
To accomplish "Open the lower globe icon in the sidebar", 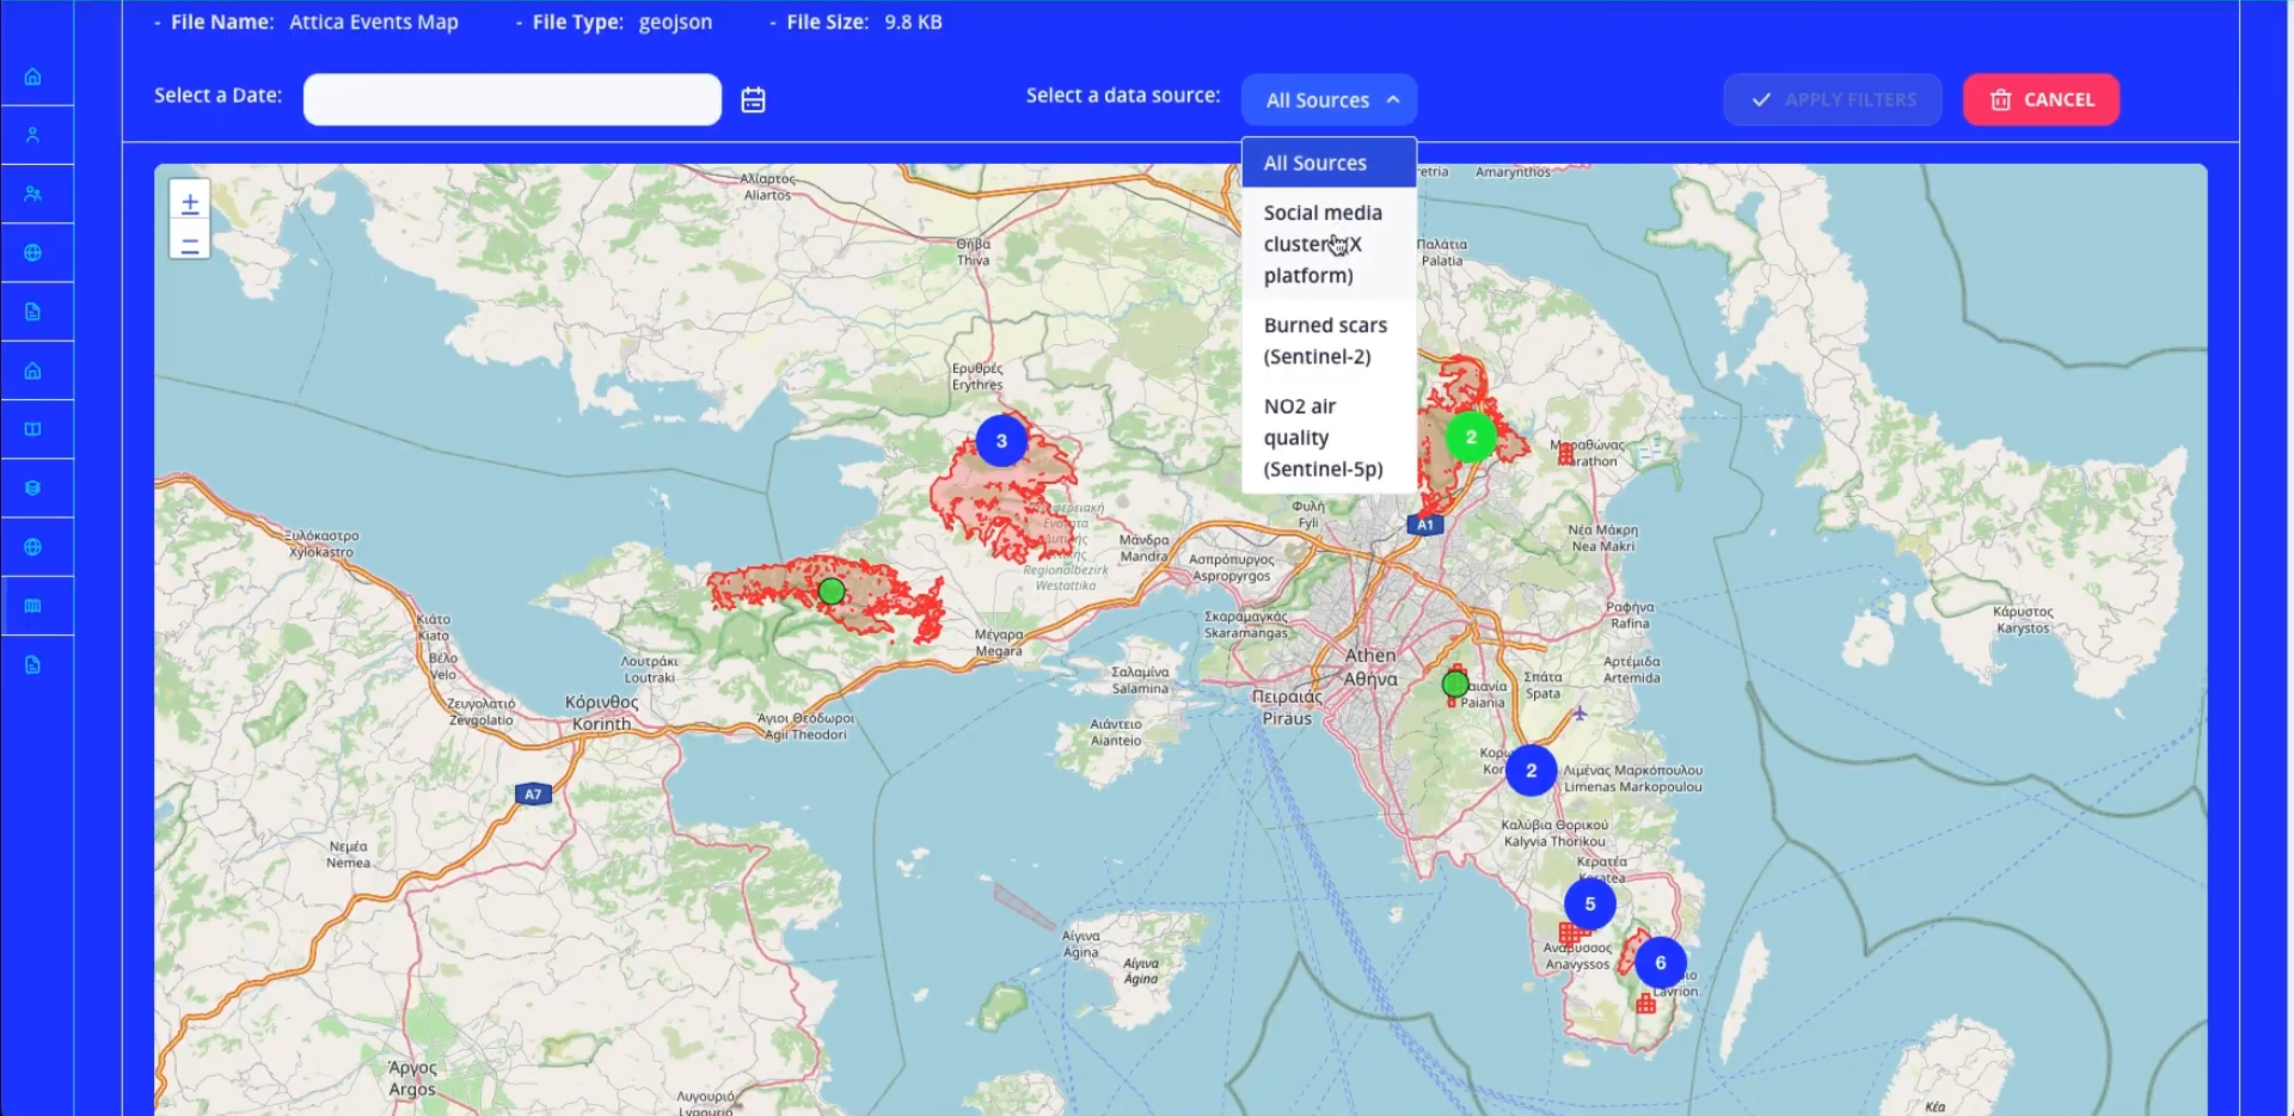I will pyautogui.click(x=33, y=547).
